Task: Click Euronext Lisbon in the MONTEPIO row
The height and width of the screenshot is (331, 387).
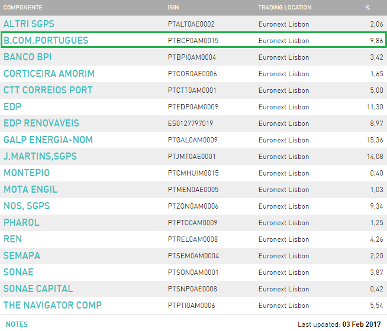Action: tap(284, 173)
